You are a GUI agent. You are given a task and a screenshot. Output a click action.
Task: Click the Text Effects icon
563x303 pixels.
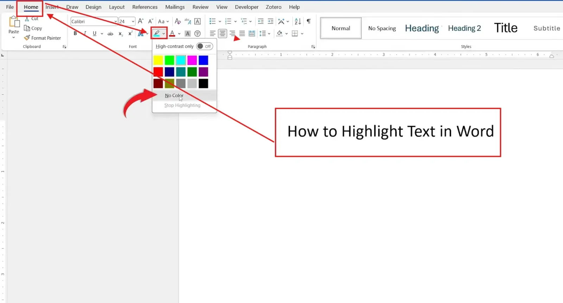pos(141,34)
